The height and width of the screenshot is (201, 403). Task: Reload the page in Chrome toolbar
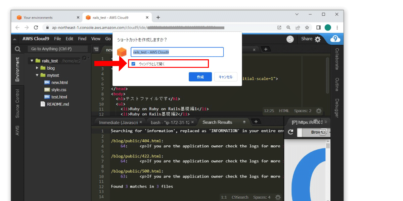tap(36, 27)
